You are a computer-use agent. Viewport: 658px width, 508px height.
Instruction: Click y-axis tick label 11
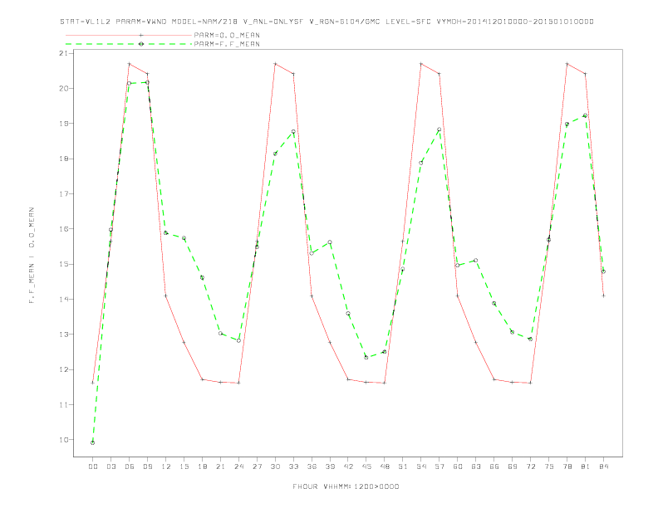(x=64, y=405)
